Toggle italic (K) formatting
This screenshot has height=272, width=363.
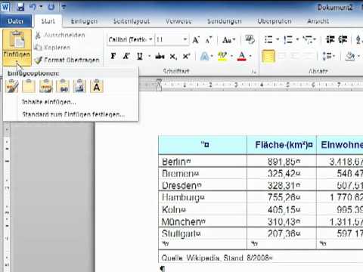coord(126,56)
